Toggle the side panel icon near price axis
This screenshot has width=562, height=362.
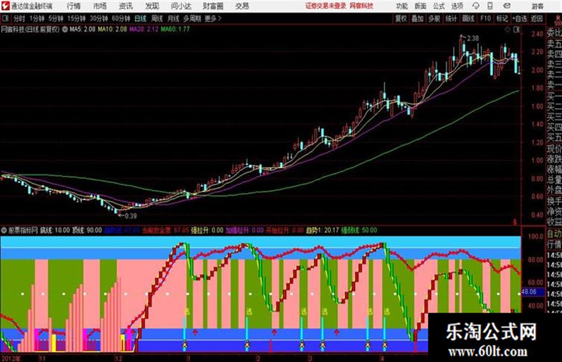coord(516,30)
